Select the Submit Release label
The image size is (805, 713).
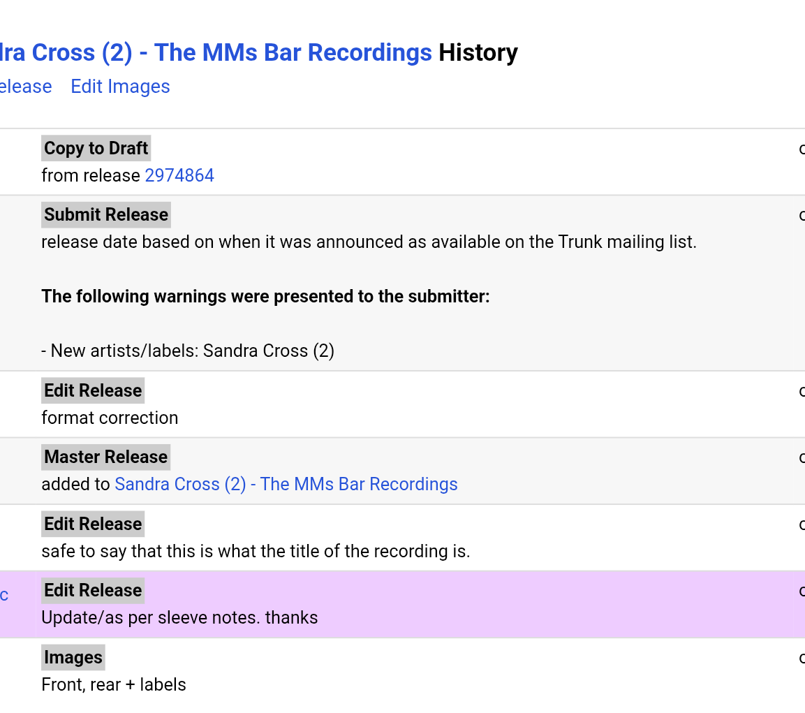(x=106, y=214)
